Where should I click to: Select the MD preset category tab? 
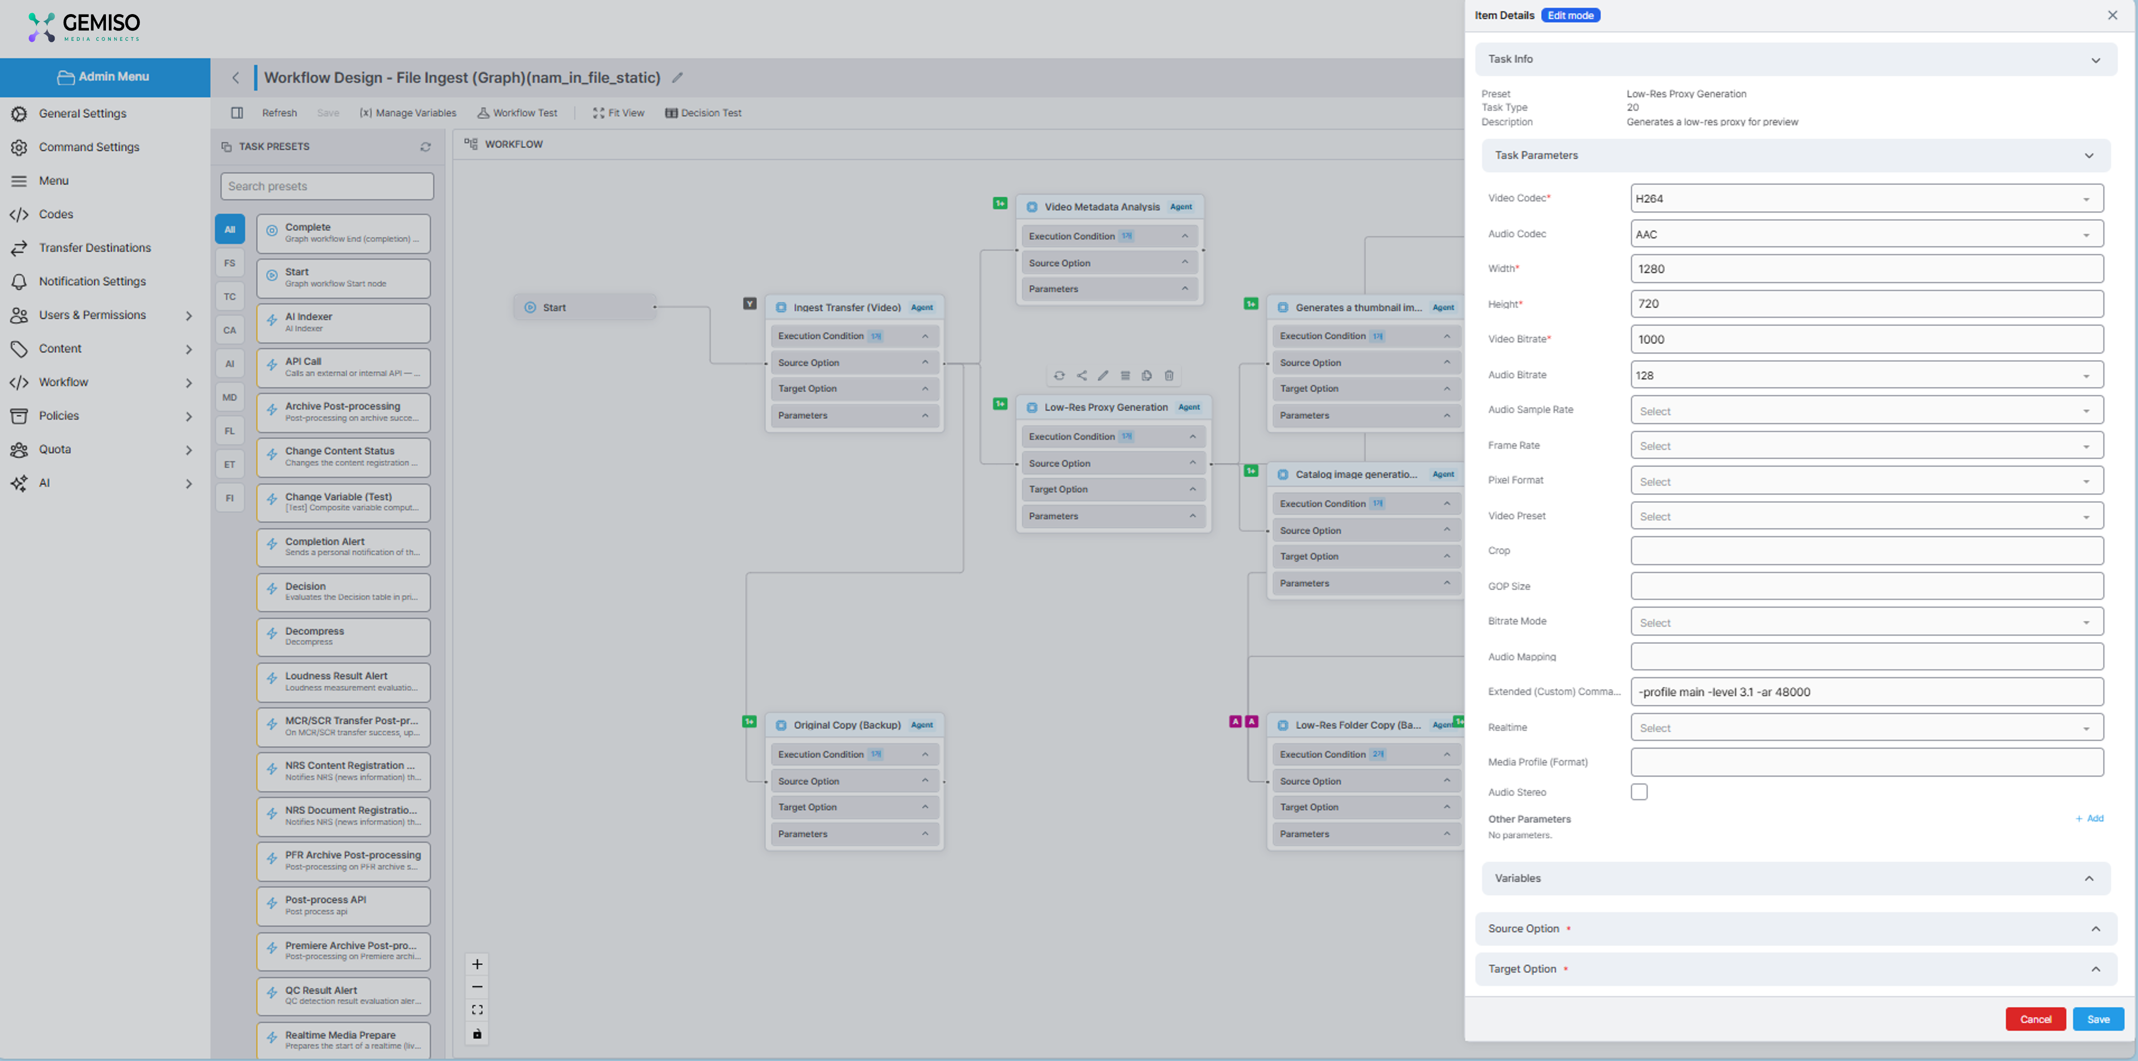click(x=230, y=398)
